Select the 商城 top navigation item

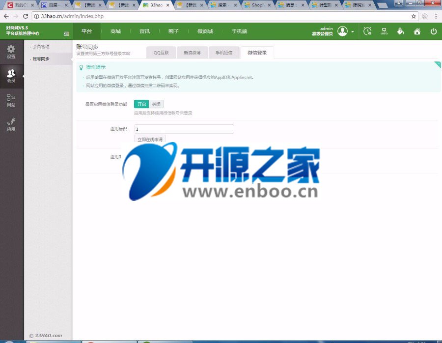tap(115, 31)
